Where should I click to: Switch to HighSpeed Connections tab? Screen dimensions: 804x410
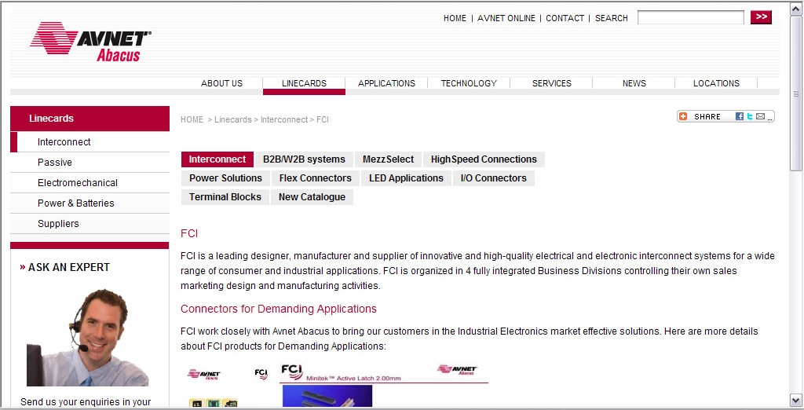[484, 159]
